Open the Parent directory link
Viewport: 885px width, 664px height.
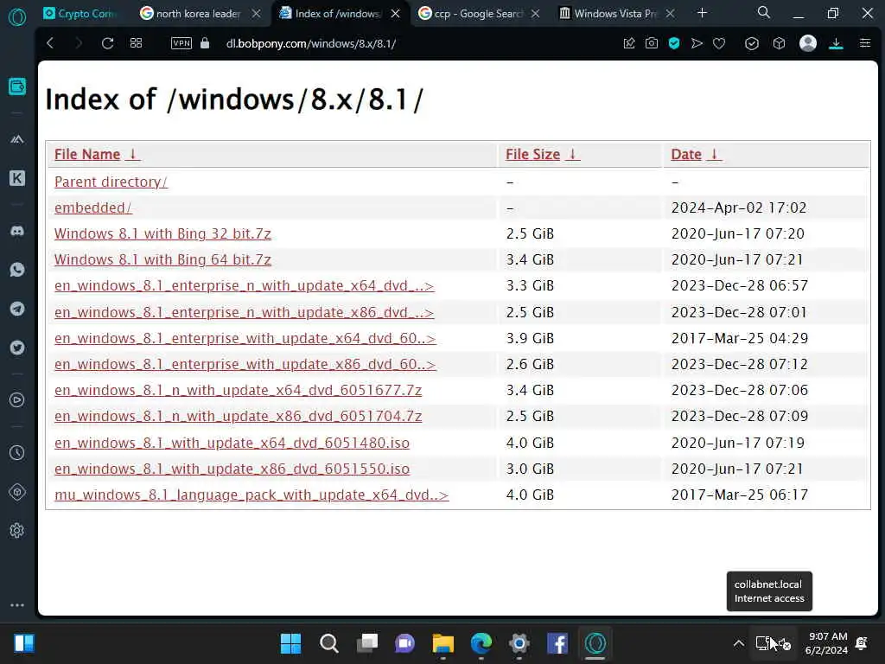111,182
